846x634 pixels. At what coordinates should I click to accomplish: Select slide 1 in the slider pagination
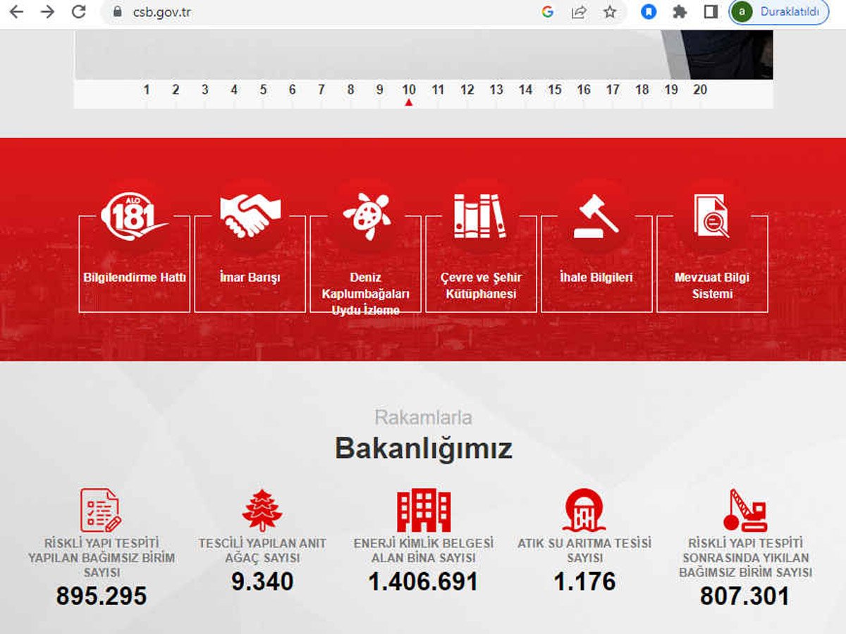(147, 89)
